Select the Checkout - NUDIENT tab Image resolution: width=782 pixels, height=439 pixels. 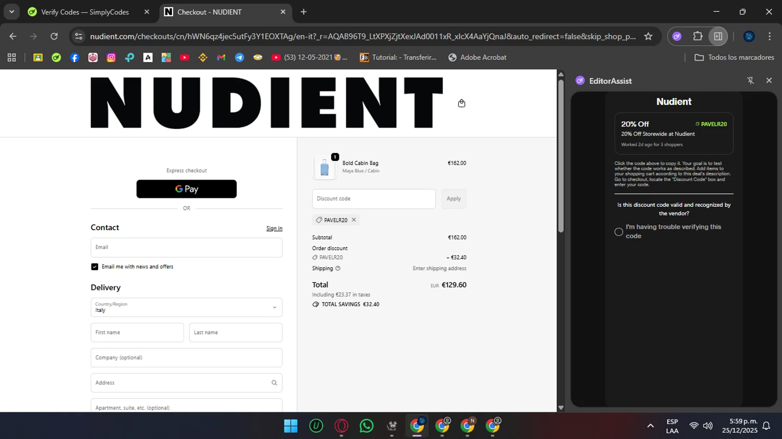pos(209,12)
